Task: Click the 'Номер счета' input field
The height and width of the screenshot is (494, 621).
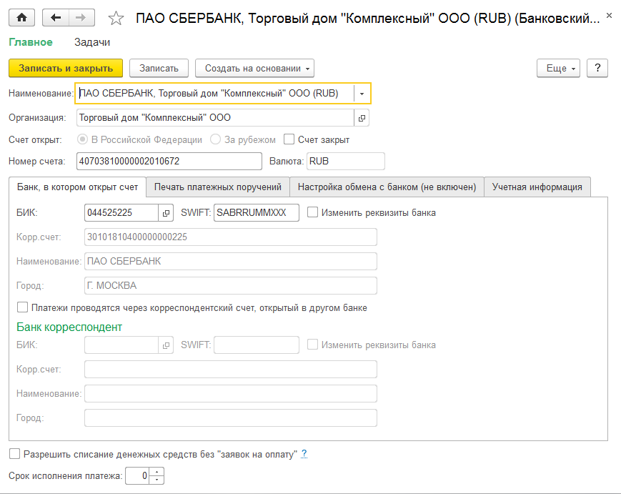Action: click(169, 162)
